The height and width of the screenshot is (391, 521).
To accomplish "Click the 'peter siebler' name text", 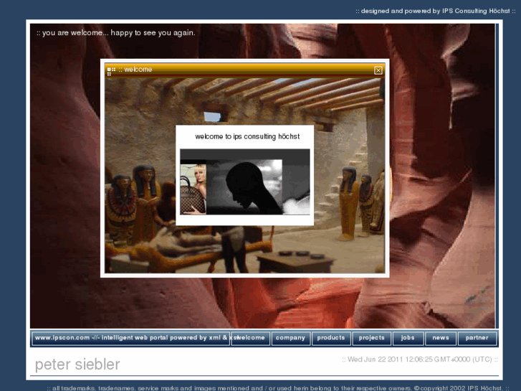I will coord(77,364).
